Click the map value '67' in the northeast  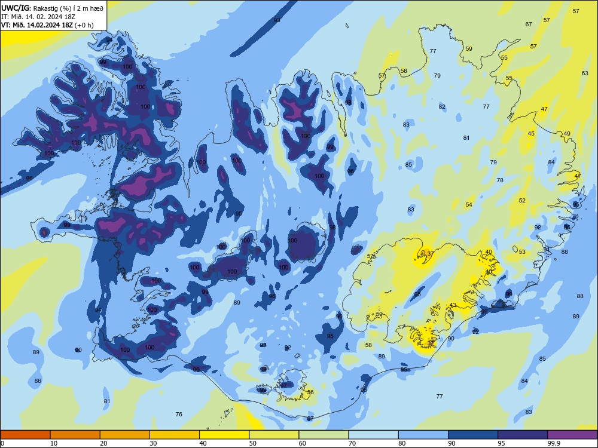[529, 24]
